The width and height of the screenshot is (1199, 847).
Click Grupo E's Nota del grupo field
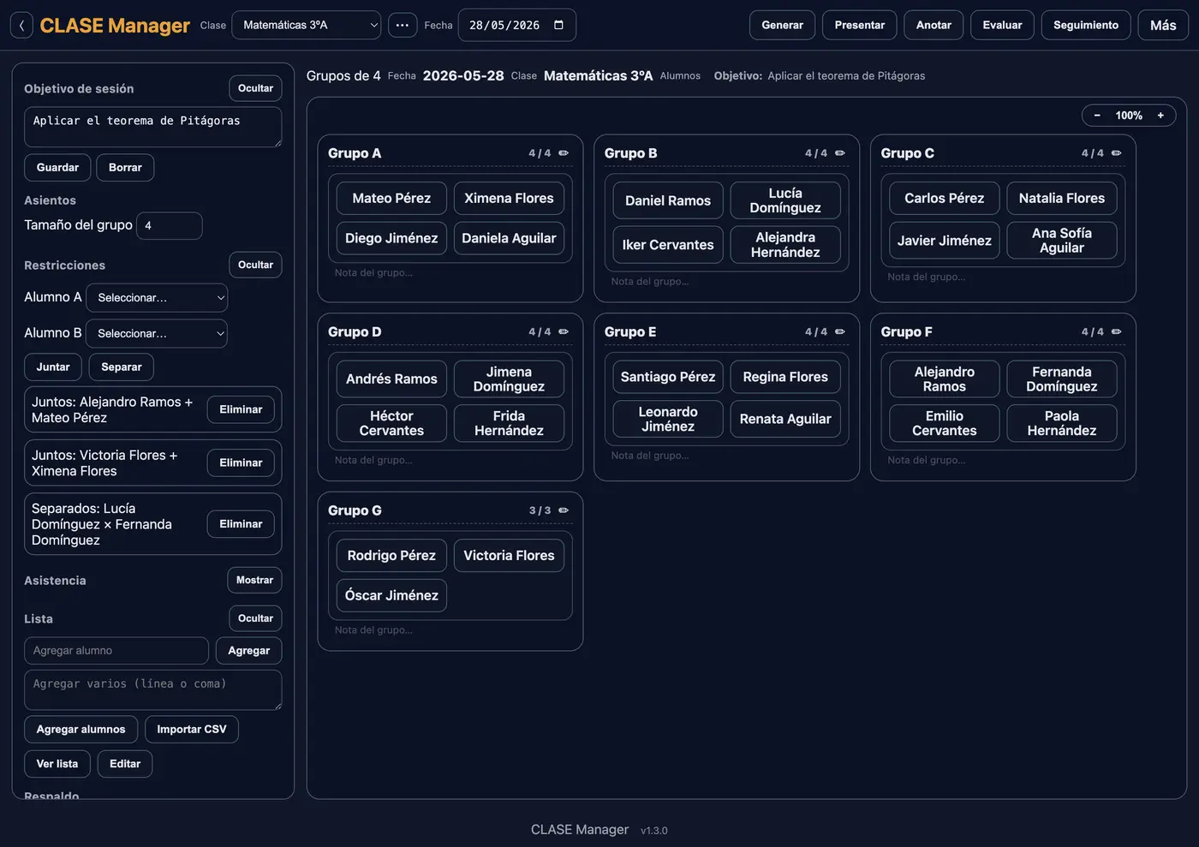726,456
